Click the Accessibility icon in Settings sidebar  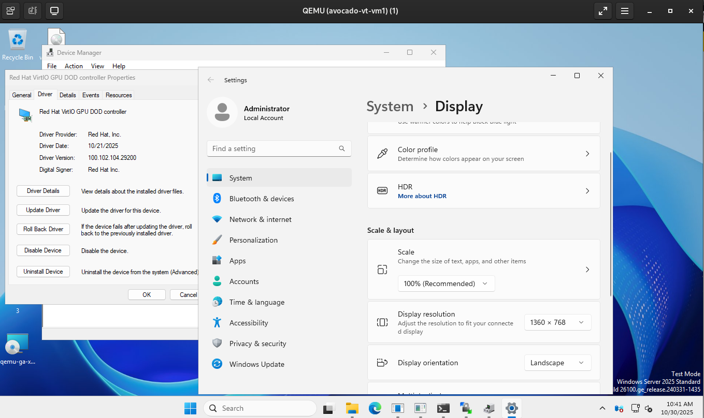[x=218, y=323]
